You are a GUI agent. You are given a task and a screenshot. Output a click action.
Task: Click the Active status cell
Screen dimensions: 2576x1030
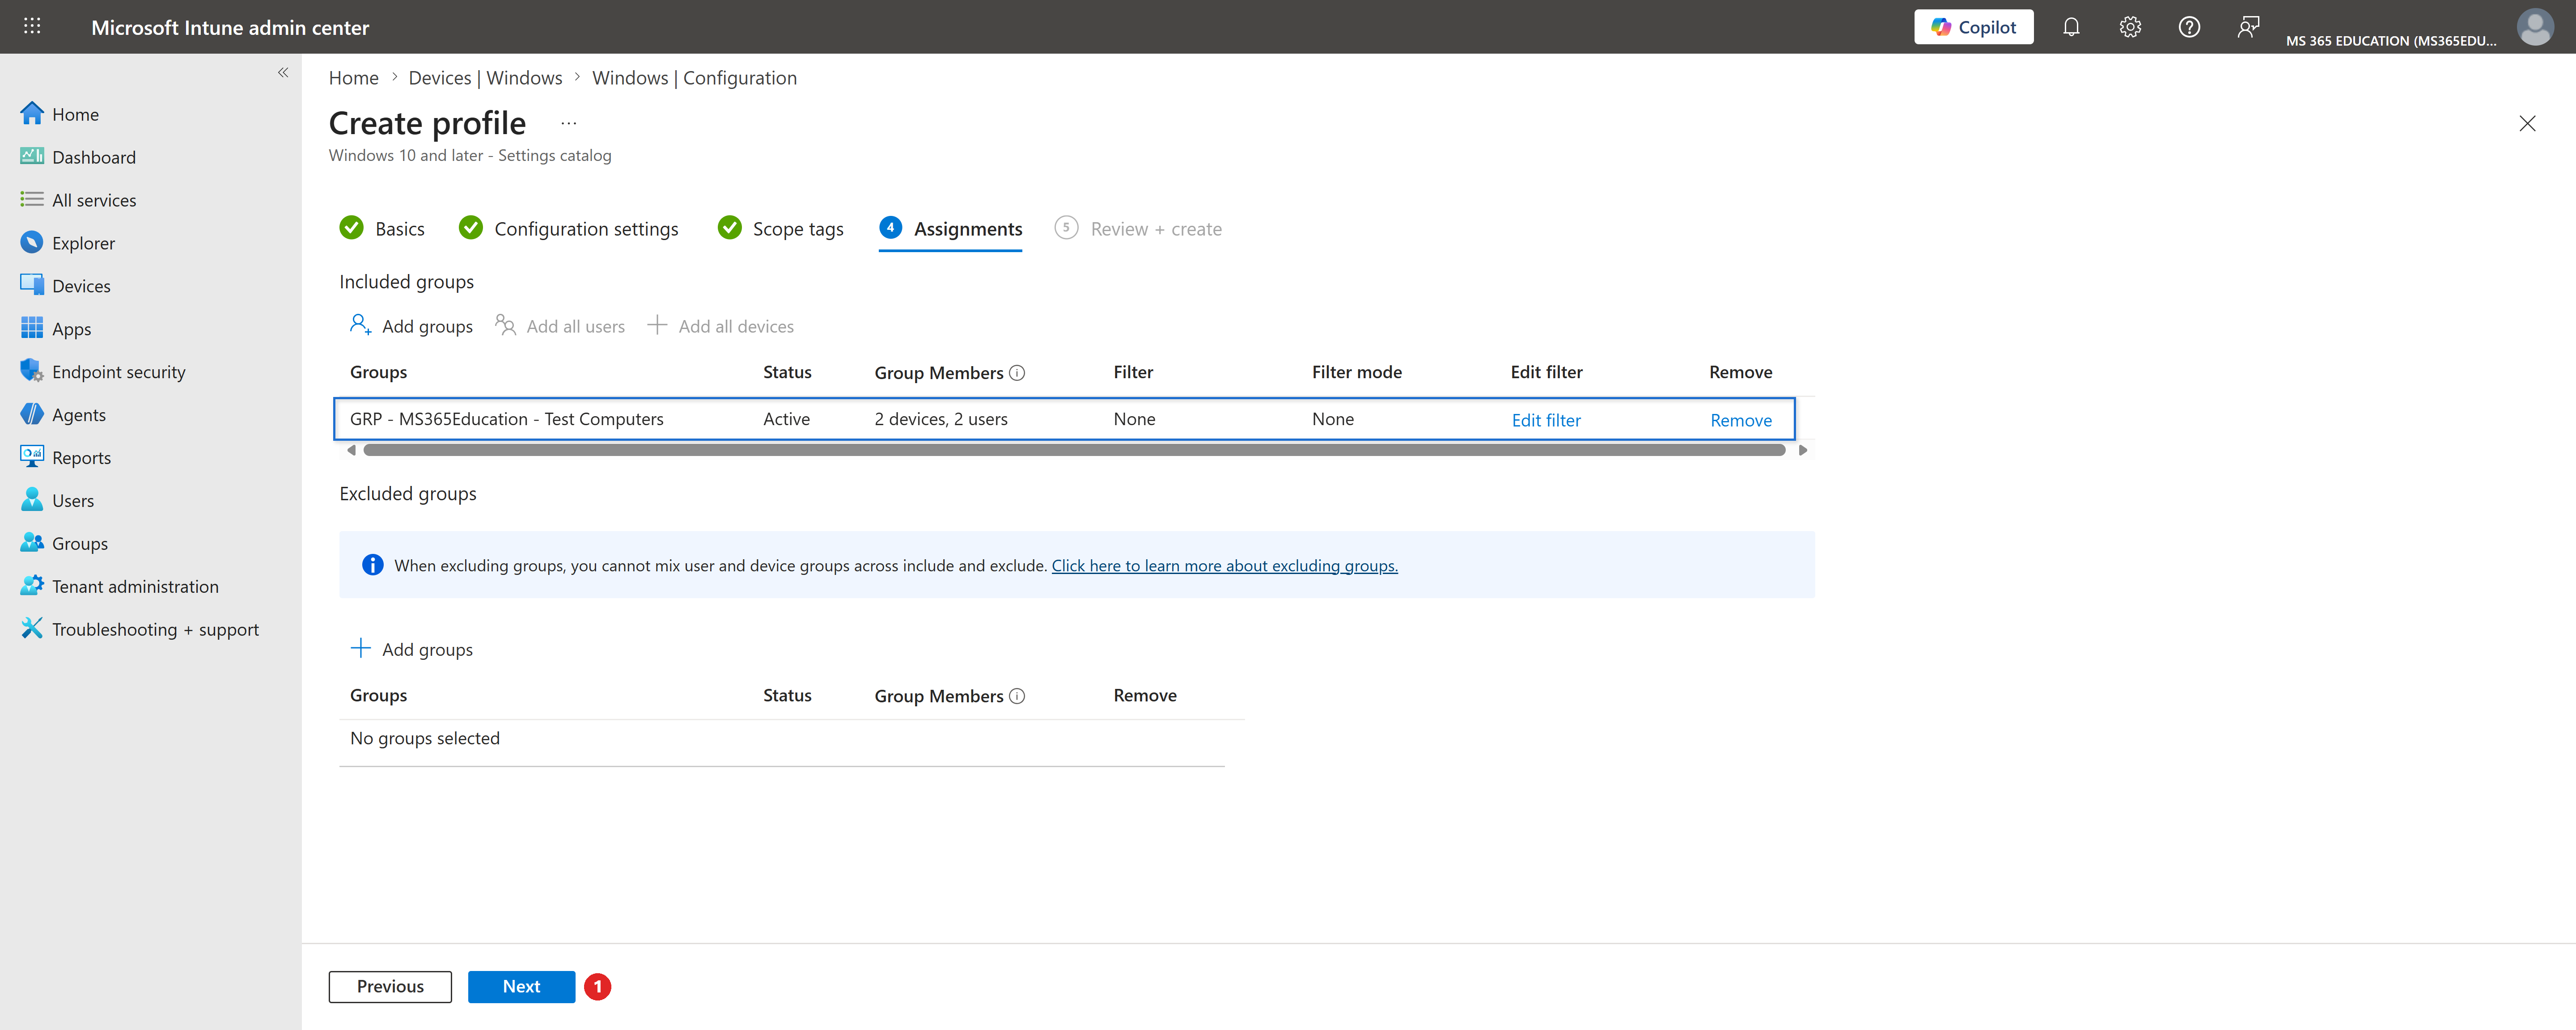[786, 419]
